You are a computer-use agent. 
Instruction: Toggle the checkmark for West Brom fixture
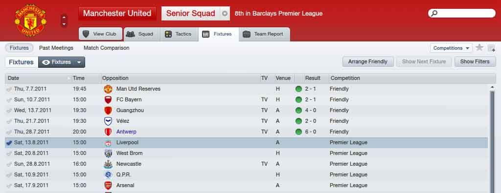[x=9, y=154]
